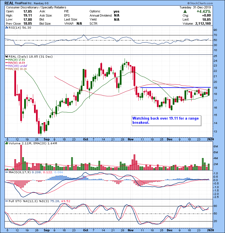Image resolution: width=225 pixels, height=233 pixels.
Task: Click the Volume 2.11M, EMA(20) label
Action: click(33, 143)
